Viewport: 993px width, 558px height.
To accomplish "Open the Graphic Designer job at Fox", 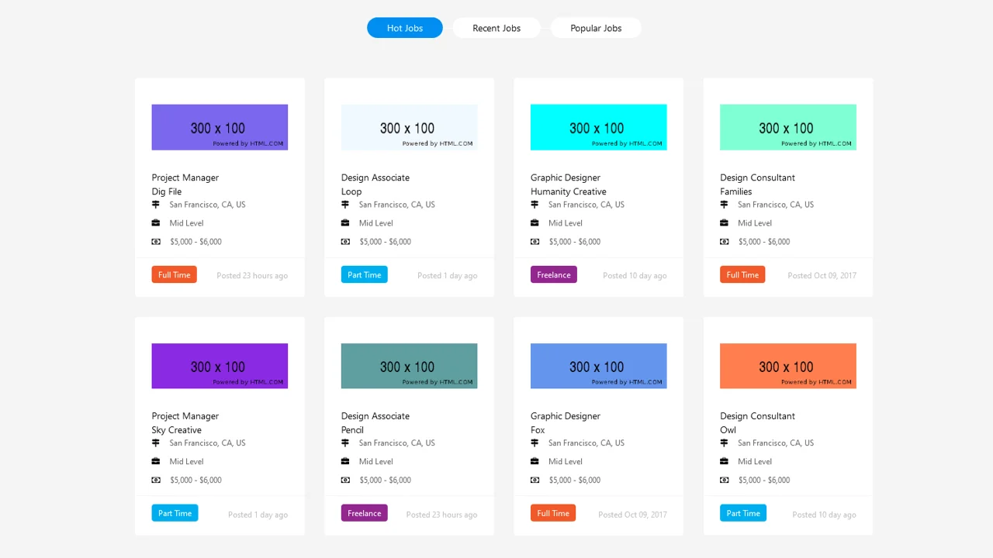I will coord(565,416).
